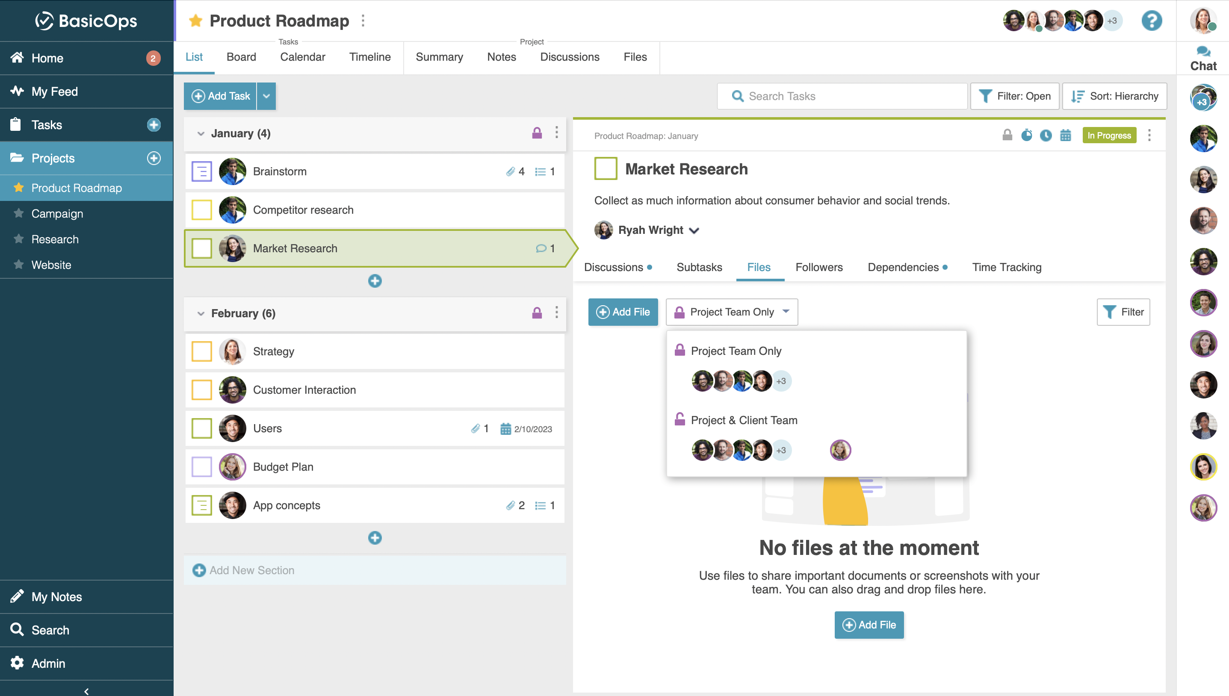Click the January section lock icon
This screenshot has width=1229, height=696.
[537, 133]
